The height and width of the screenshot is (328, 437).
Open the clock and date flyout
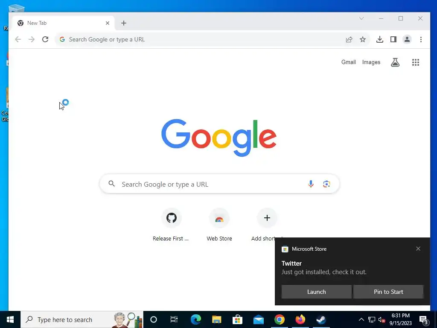coord(400,319)
